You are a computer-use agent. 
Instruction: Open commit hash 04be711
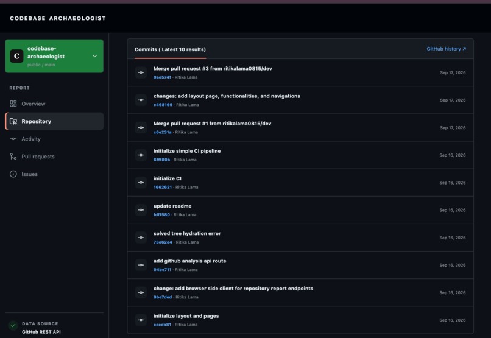tap(162, 270)
